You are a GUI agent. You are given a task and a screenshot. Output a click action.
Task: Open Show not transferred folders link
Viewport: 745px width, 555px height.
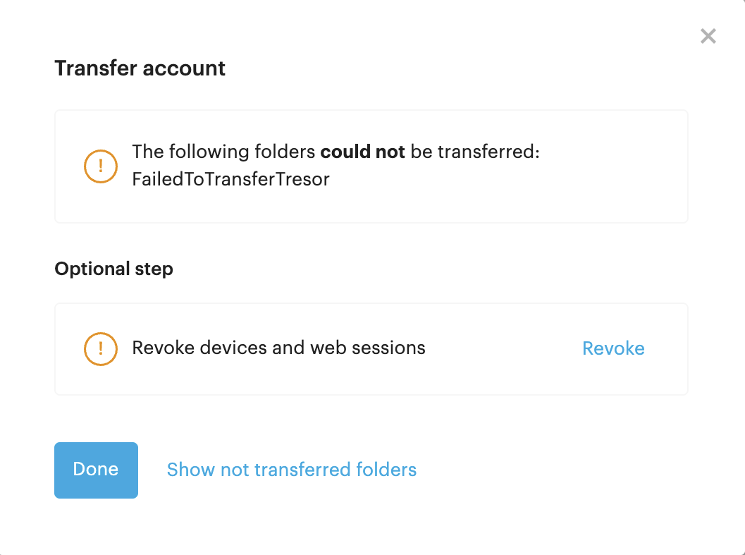[292, 470]
